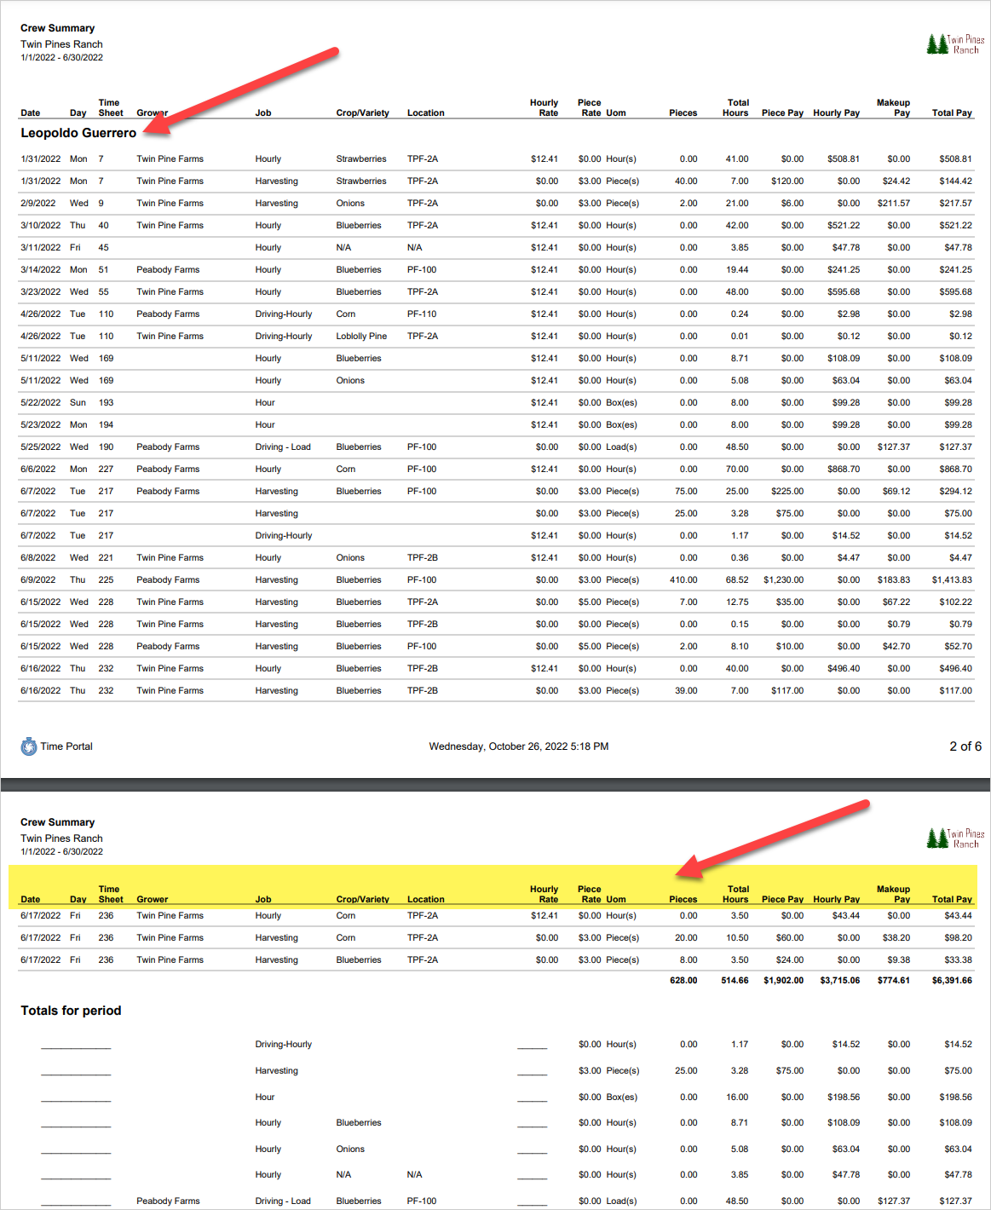Click the 68.52 total hours value
The height and width of the screenshot is (1210, 991).
[737, 580]
